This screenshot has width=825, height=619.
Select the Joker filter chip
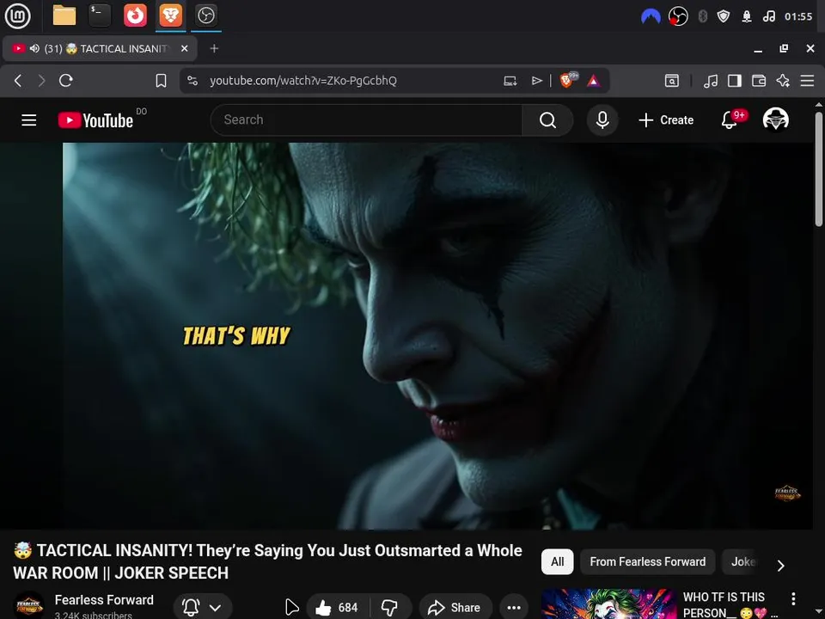point(743,562)
